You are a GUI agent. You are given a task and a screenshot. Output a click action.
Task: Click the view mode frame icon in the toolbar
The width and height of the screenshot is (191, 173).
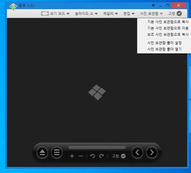pyautogui.click(x=45, y=14)
